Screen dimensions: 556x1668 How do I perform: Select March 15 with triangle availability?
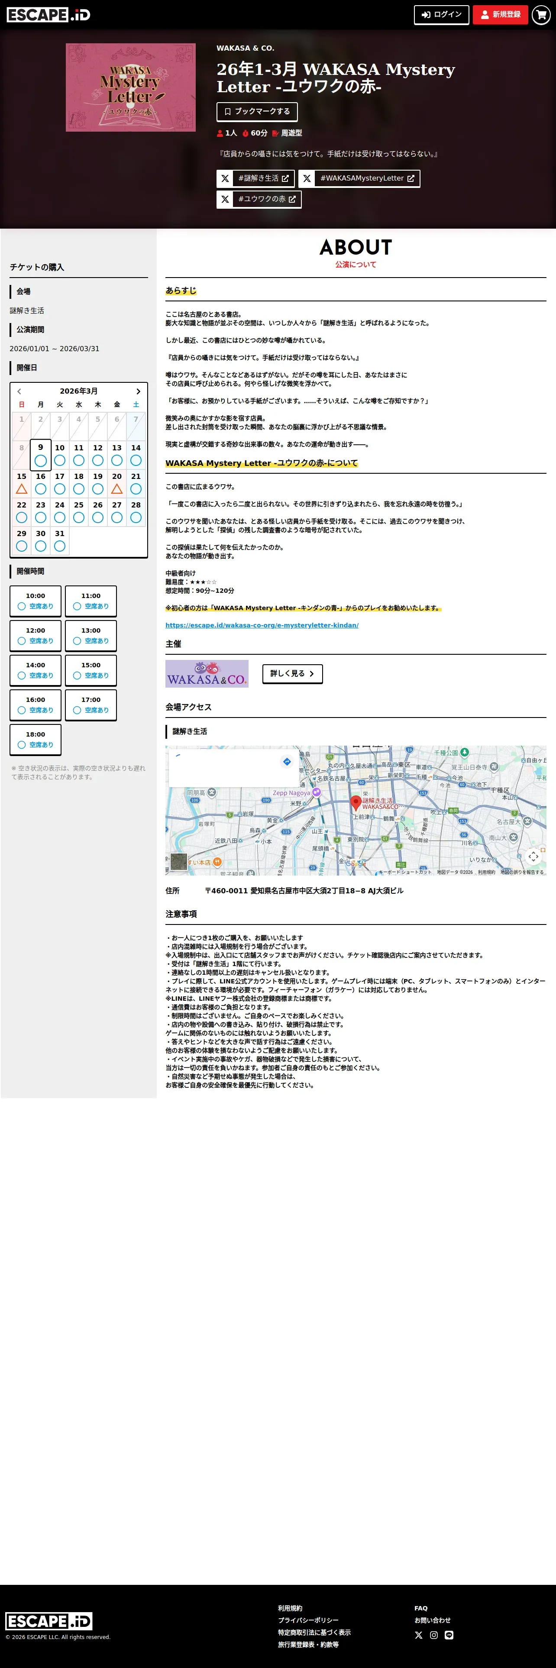pyautogui.click(x=21, y=484)
